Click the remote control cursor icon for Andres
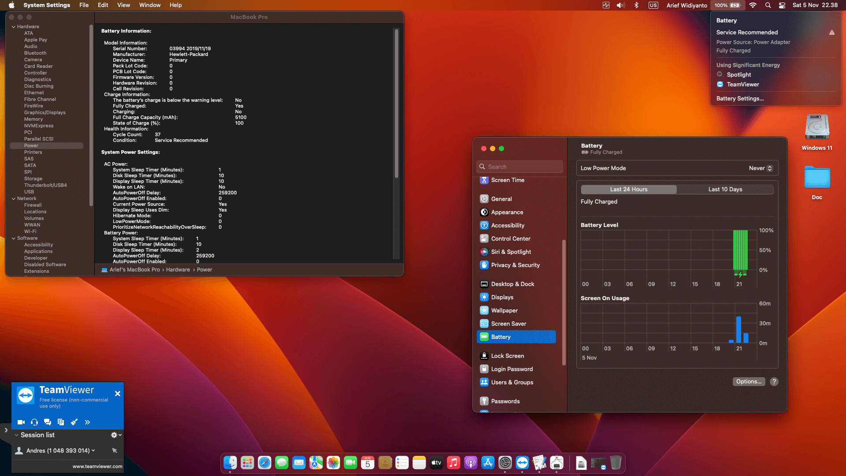 click(115, 450)
